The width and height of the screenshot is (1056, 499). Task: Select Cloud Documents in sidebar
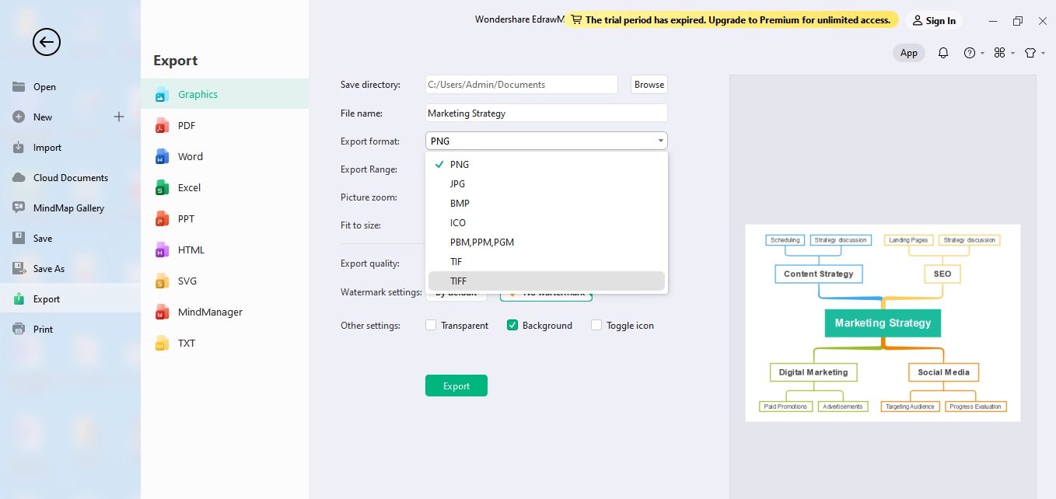pos(70,178)
